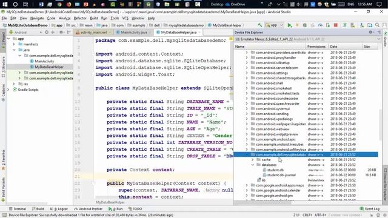
Task: Open the Build menu
Action: (x=94, y=18)
